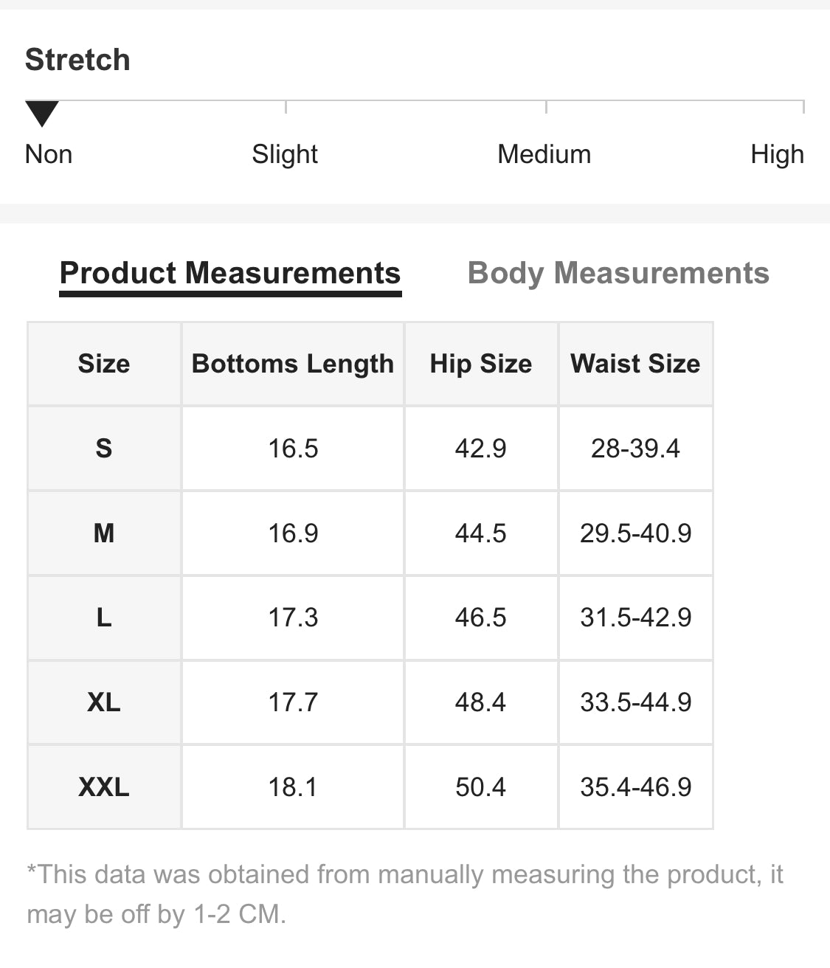Click the Hip Size column header
830x968 pixels.
[x=481, y=364]
